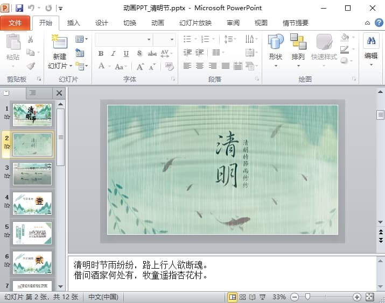Screen dimensions: 385x303
Task: Open Change Case Aa menu
Action: 121,67
